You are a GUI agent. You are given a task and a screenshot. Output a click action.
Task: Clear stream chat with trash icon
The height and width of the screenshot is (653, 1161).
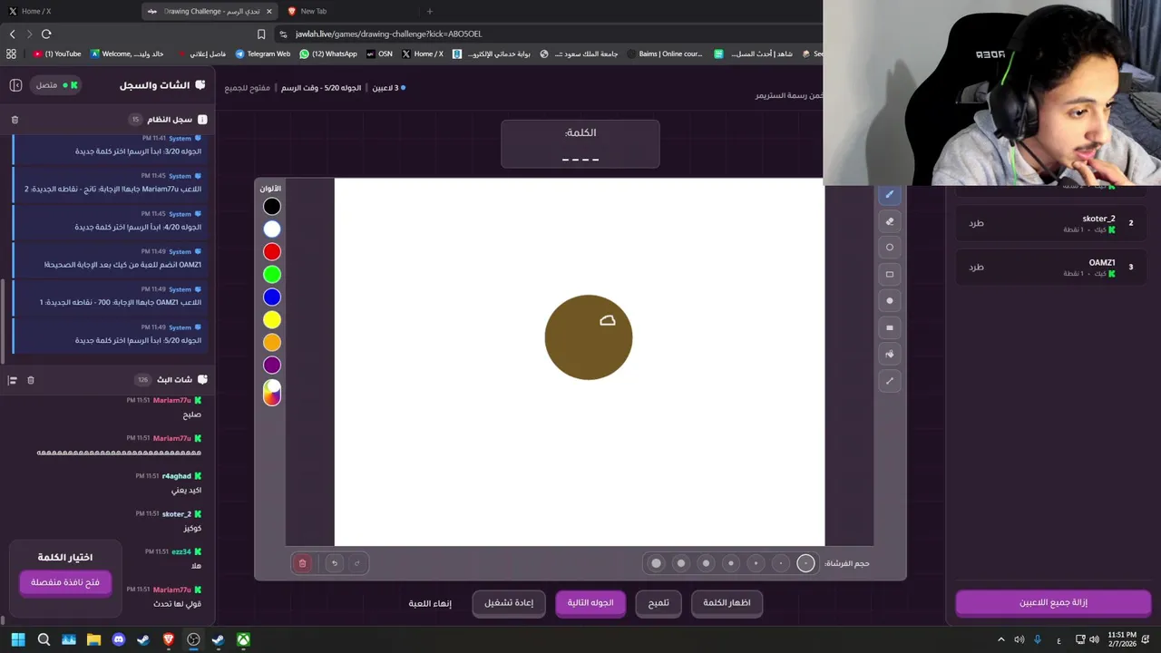(31, 380)
